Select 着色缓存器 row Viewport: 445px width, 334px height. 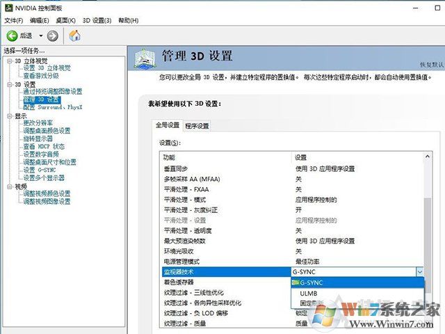click(x=227, y=282)
